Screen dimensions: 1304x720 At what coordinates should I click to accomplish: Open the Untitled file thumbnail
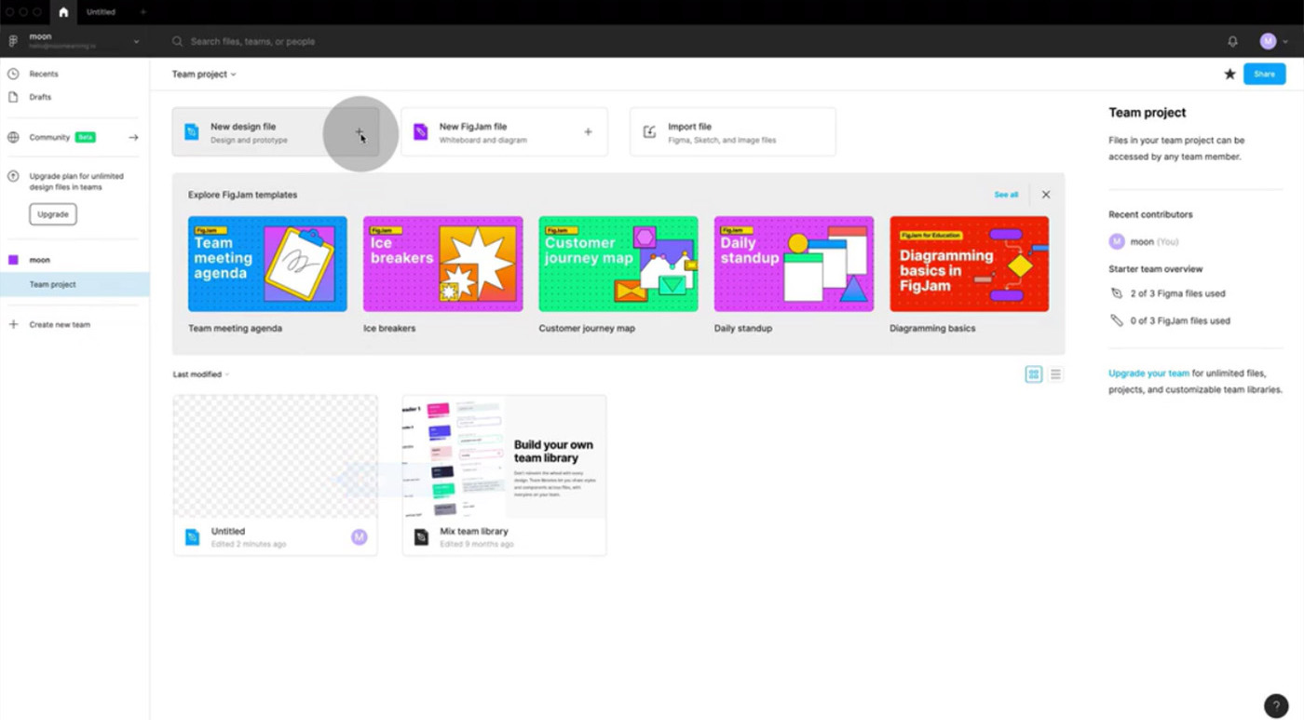pyautogui.click(x=276, y=456)
